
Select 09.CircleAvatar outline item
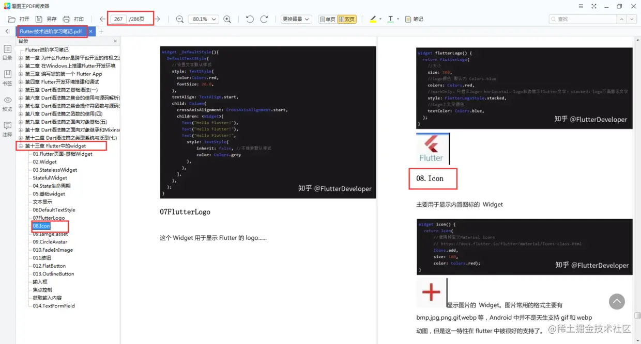(x=50, y=242)
